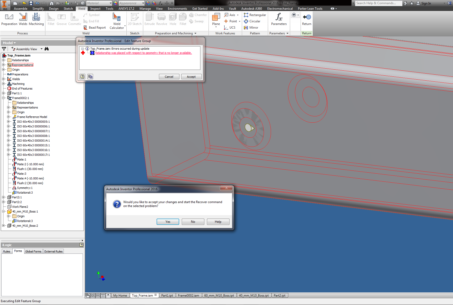The height and width of the screenshot is (305, 453).
Task: Click the Appearance color swatch in the Quick Access toolbar
Action: 115,3
